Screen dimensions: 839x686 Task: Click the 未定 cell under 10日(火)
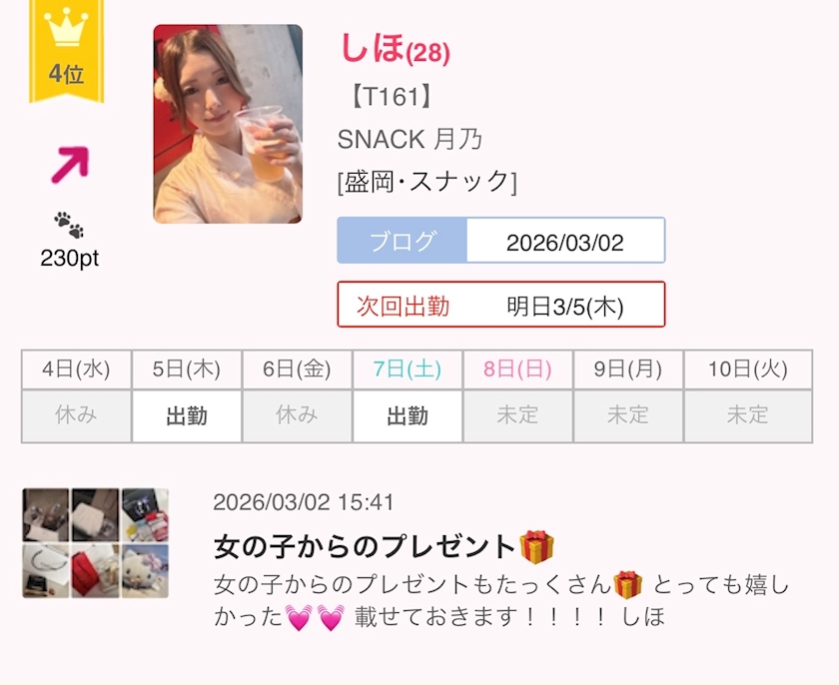(748, 415)
